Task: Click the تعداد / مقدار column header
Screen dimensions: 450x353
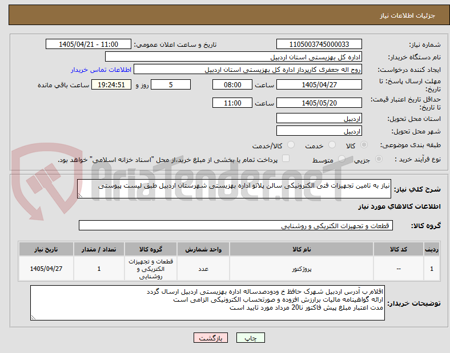Action: pyautogui.click(x=99, y=249)
